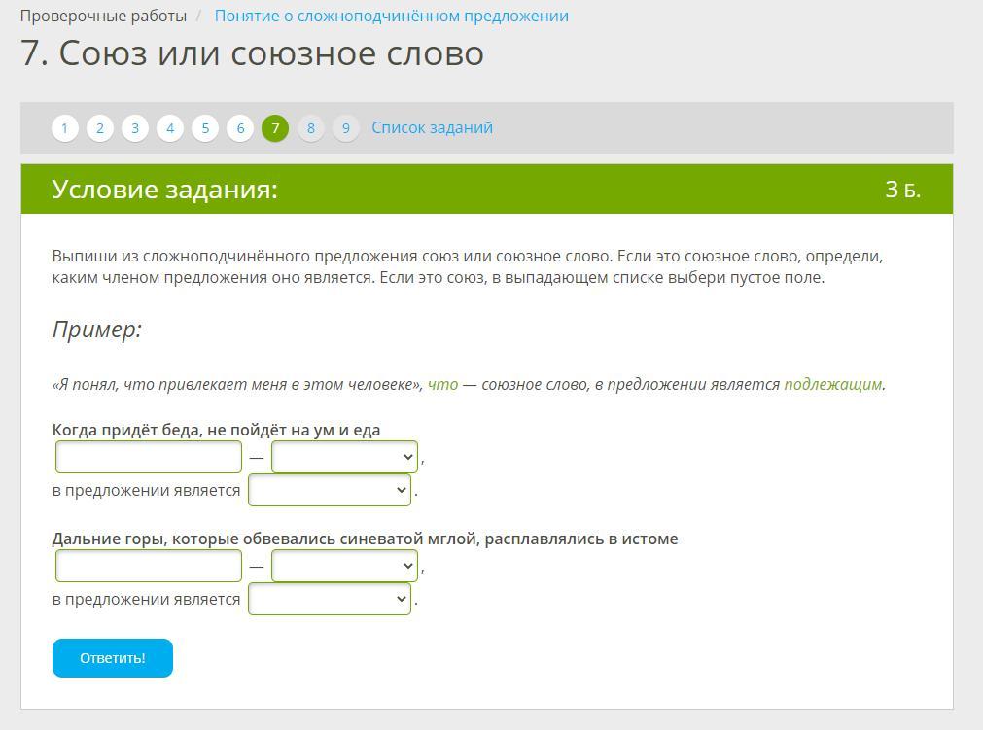The height and width of the screenshot is (730, 983).
Task: Select current task number 7
Action: pos(275,128)
